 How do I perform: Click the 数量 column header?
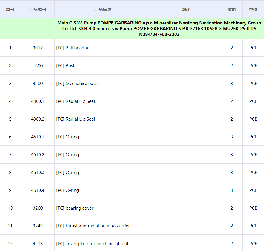[232, 10]
